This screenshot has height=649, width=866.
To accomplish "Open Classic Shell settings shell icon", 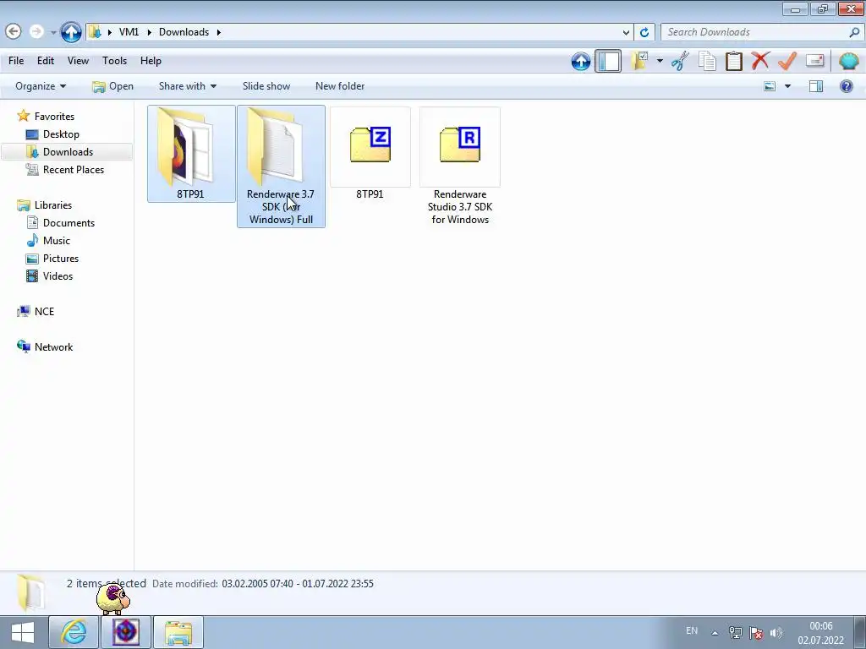I will click(x=849, y=61).
